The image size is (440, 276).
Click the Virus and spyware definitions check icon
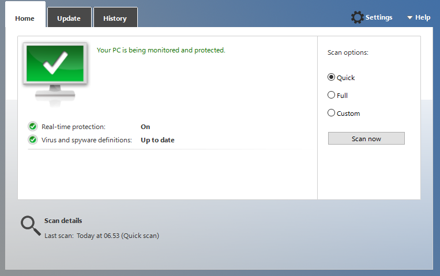(x=32, y=140)
